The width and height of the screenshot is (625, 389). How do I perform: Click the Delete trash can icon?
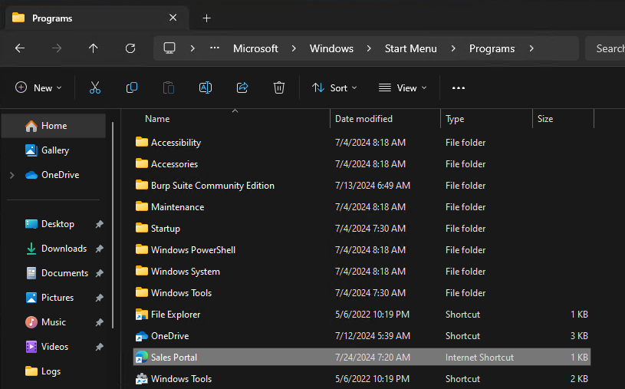(x=279, y=87)
